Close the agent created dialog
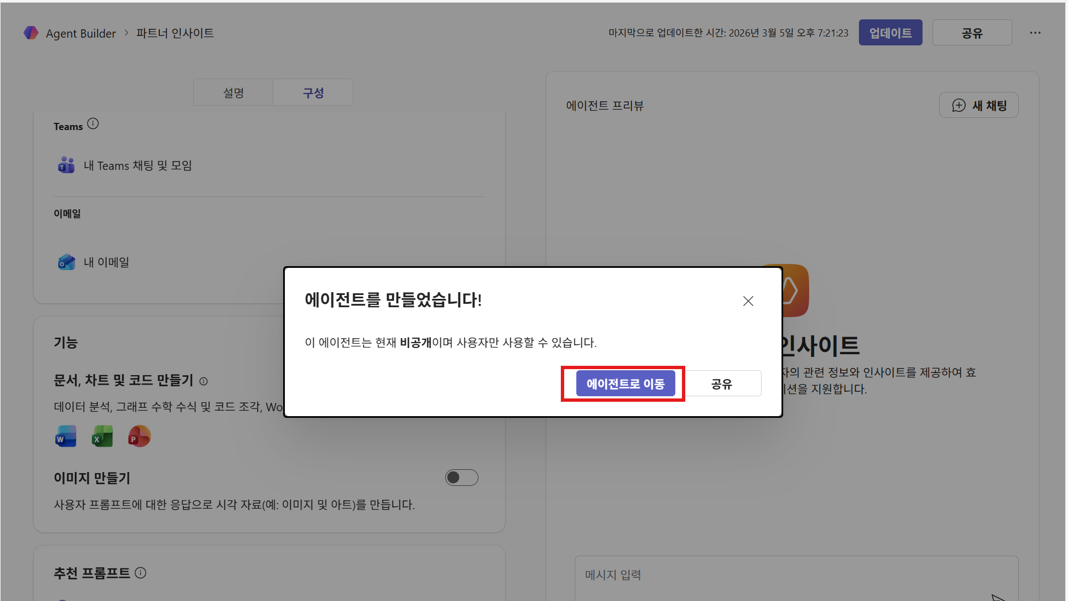 (x=748, y=301)
